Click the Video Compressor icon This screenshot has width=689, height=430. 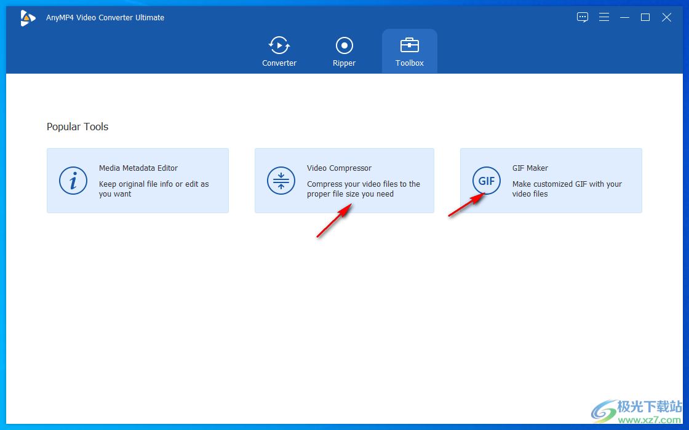click(281, 181)
